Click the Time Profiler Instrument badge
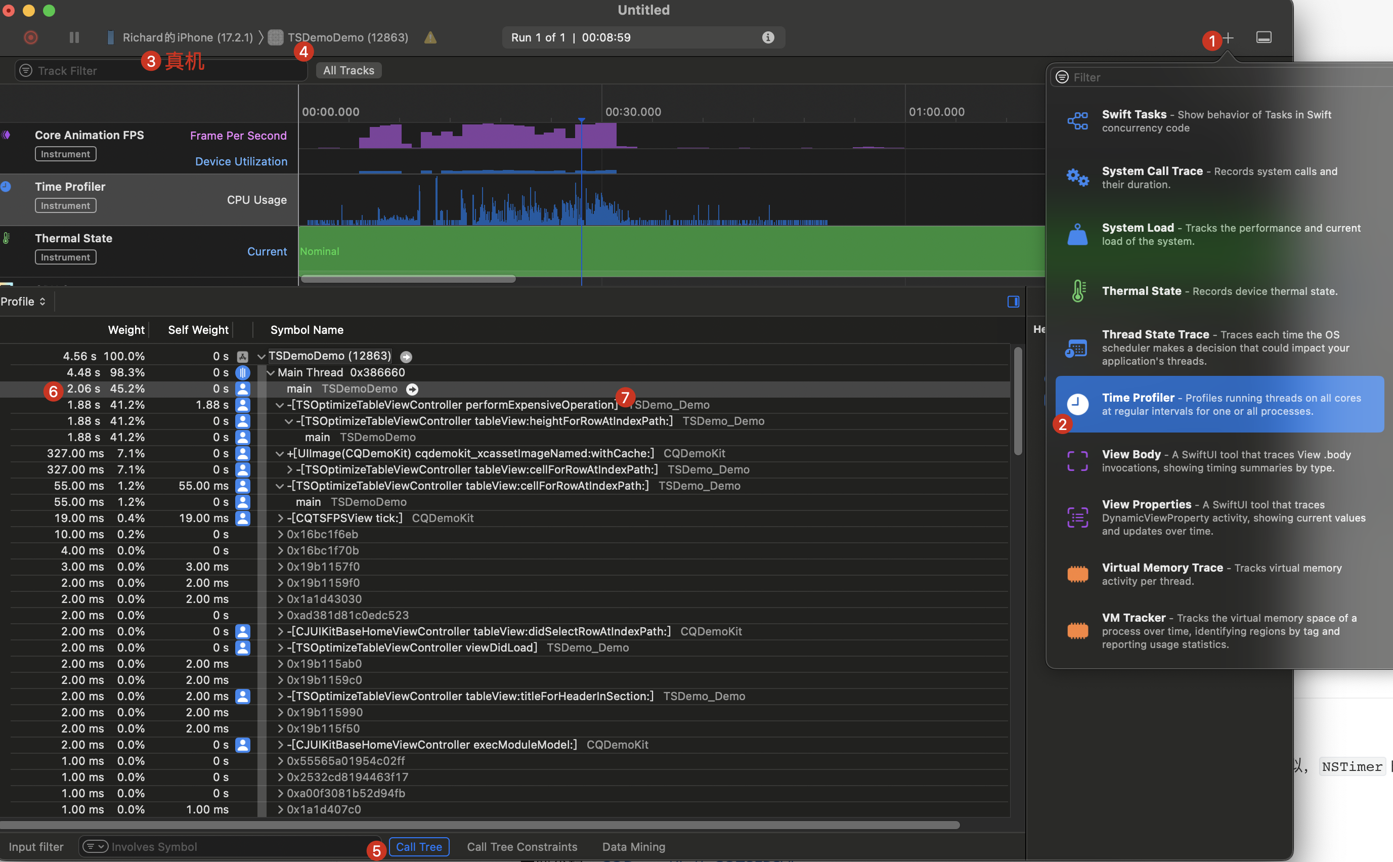 pyautogui.click(x=66, y=205)
